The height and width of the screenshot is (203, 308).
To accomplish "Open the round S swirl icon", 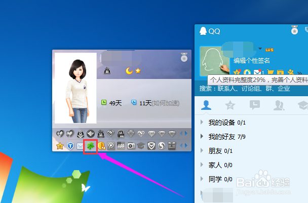I will [x=162, y=146].
